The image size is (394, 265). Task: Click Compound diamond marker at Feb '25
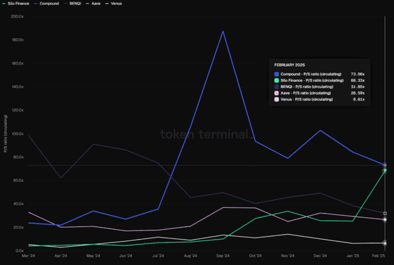(385, 165)
